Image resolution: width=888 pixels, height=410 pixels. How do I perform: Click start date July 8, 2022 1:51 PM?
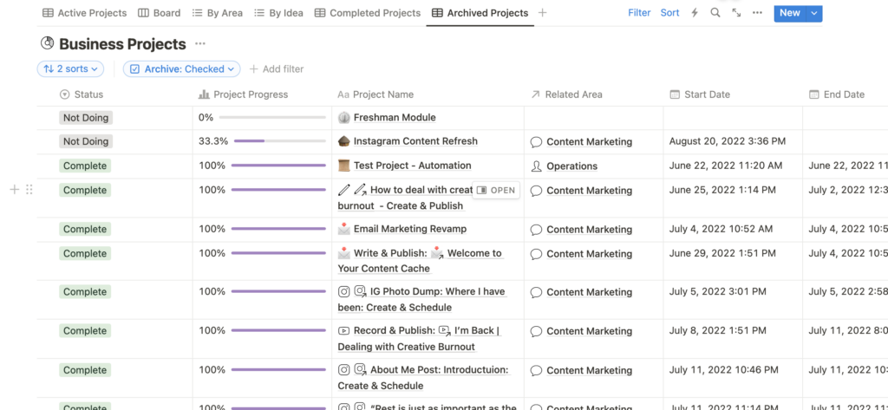(x=717, y=330)
